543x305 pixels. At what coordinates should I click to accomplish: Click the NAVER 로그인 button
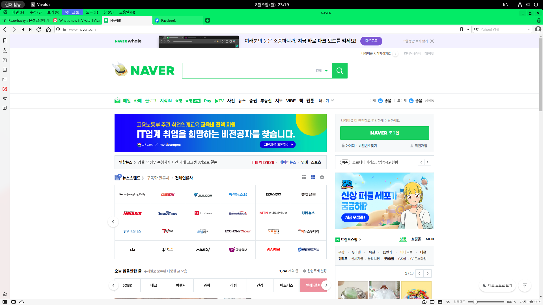pos(384,133)
